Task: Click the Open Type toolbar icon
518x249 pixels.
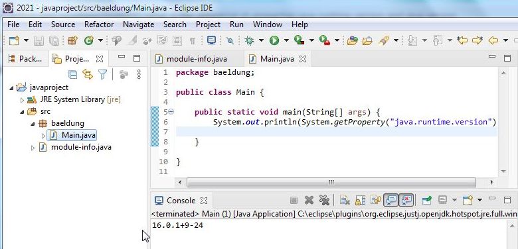Action: click(x=353, y=40)
